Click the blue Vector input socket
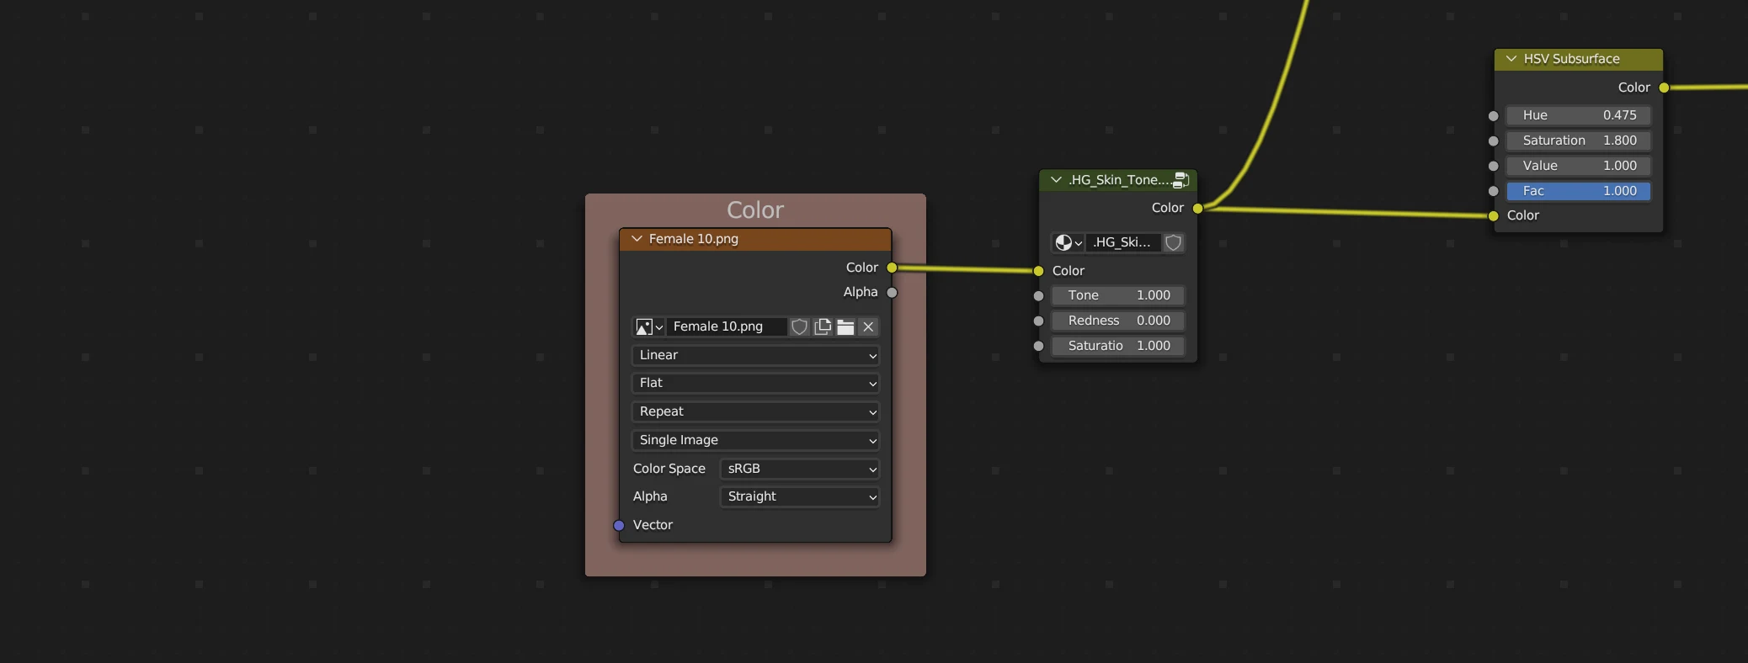1748x663 pixels. pos(619,525)
